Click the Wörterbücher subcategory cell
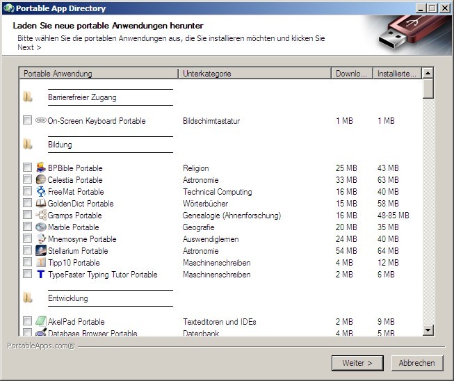The height and width of the screenshot is (381, 454). tap(206, 204)
